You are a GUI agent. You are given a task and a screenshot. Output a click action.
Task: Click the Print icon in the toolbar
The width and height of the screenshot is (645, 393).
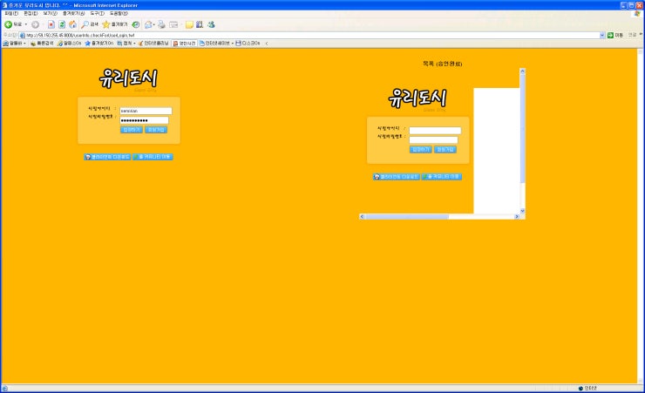161,24
